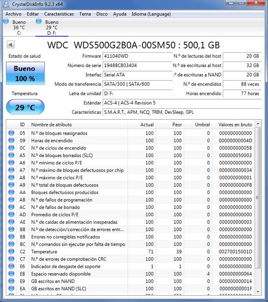Click status icon for C2 Temperatura
The width and height of the screenshot is (268, 302).
[11, 251]
